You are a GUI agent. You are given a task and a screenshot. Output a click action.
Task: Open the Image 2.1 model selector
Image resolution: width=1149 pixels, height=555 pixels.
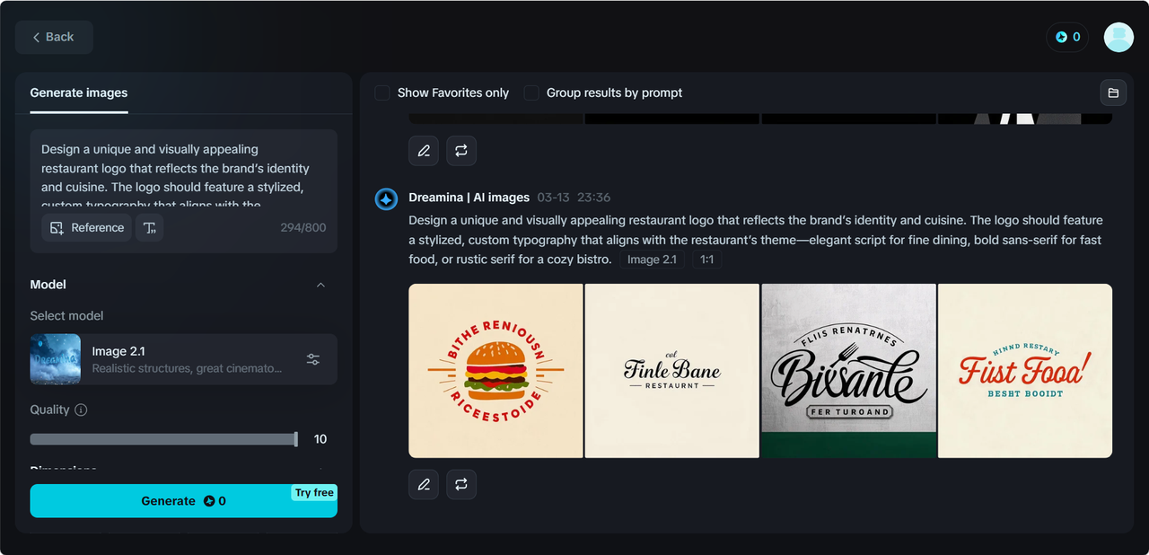184,359
